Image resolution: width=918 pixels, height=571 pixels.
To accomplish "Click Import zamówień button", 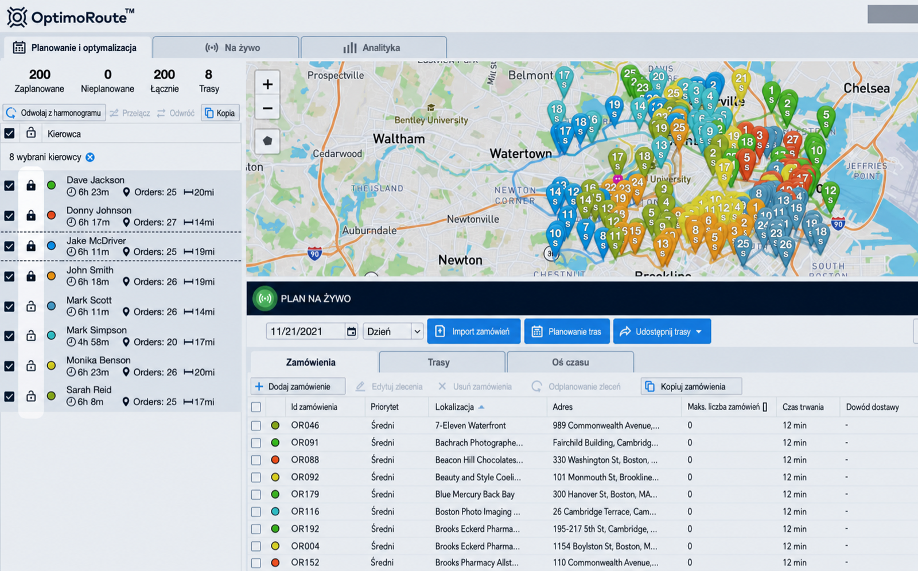I will pos(474,332).
